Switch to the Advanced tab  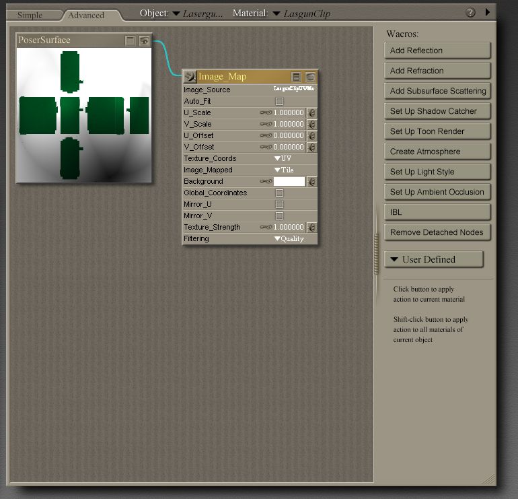coord(86,15)
